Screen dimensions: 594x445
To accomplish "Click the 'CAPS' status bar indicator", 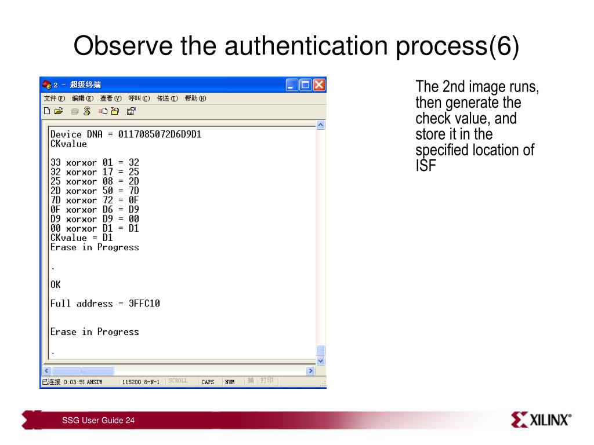I will coord(208,382).
